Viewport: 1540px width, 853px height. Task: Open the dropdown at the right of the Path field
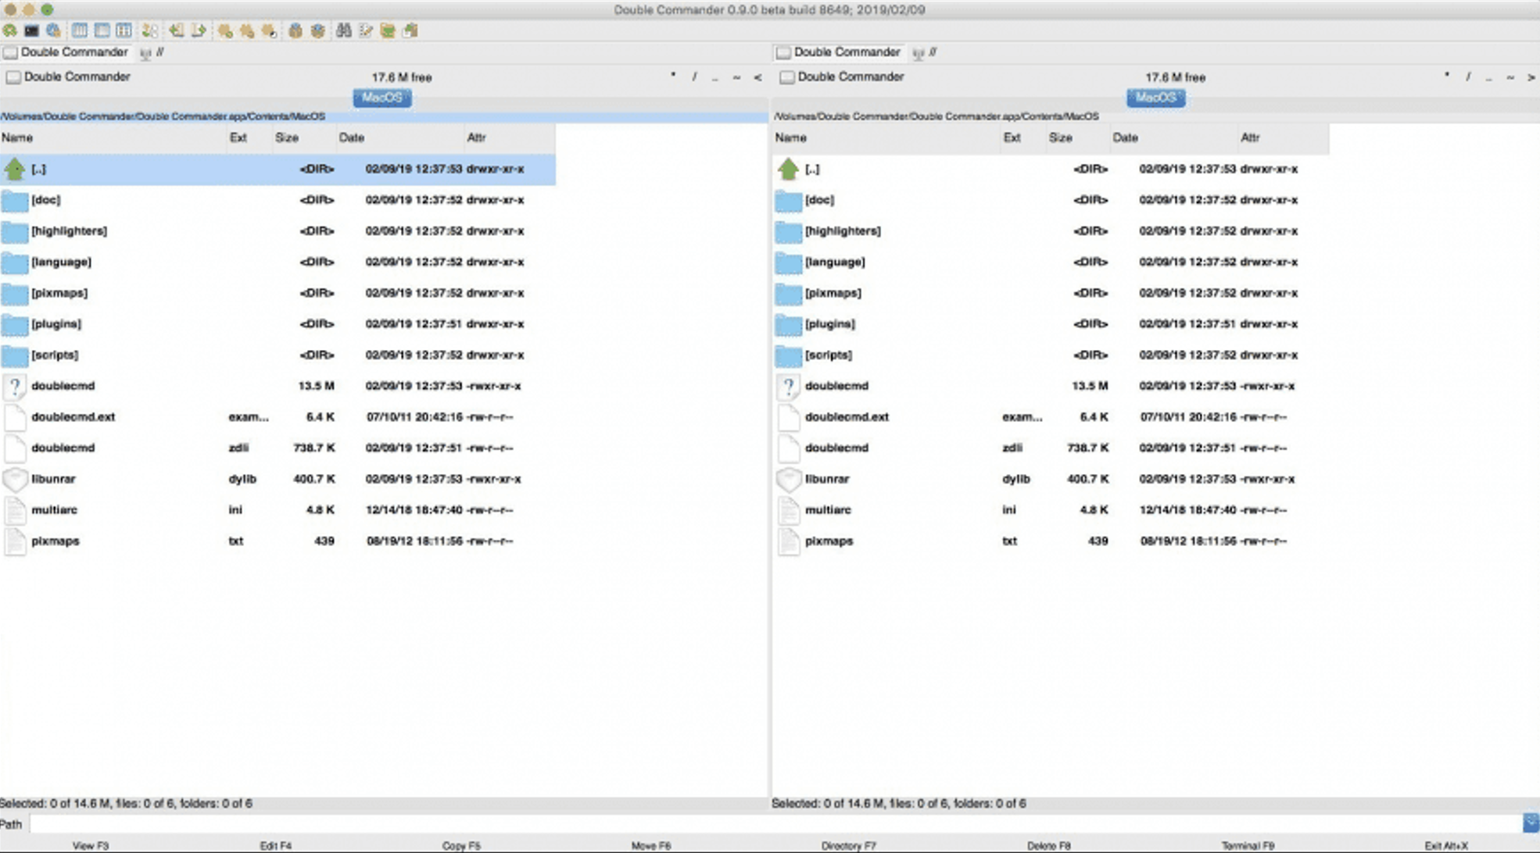pyautogui.click(x=1531, y=823)
